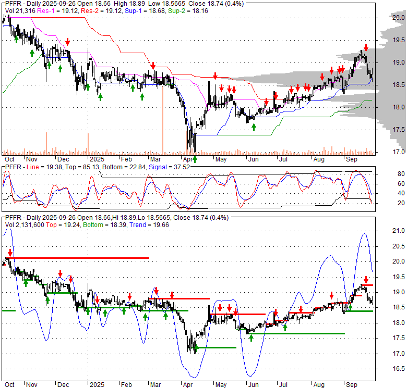This screenshot has width=407, height=388.
Task: Select the Mar month label under the top chart
Action: coord(155,159)
